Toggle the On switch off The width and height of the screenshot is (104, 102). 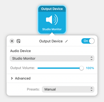pyautogui.click(x=88, y=41)
